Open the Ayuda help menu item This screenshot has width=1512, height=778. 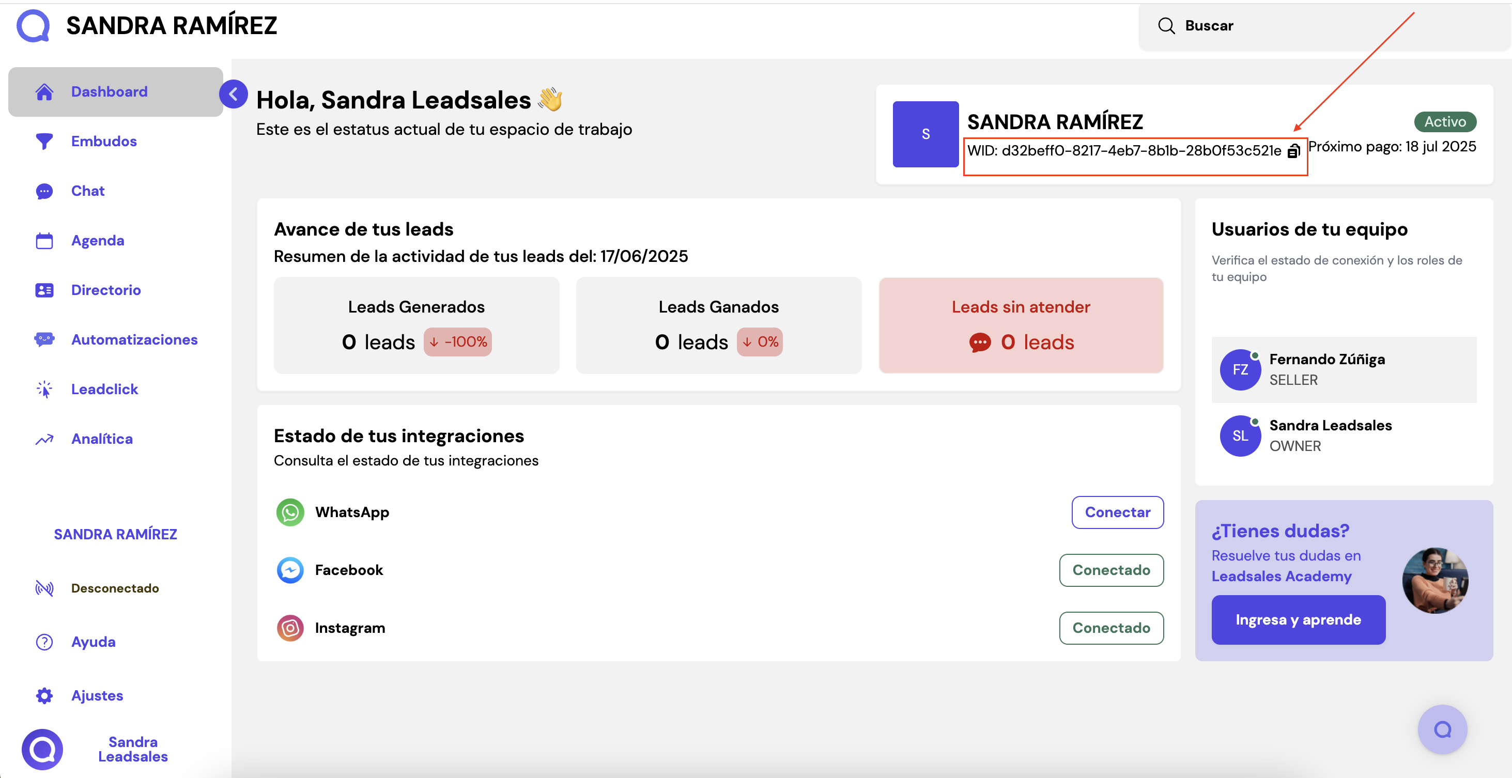point(92,642)
